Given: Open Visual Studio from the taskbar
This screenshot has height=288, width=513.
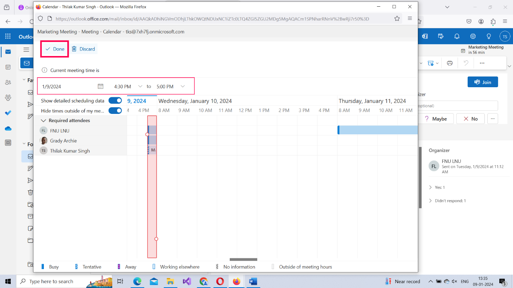Looking at the screenshot, I should [187, 281].
